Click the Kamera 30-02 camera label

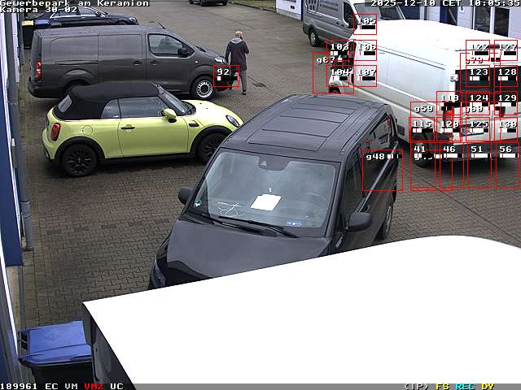39,10
